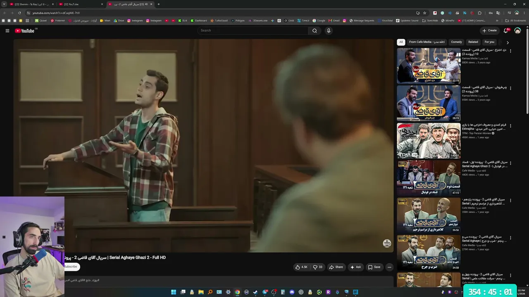Open Grok bookmark
The image size is (529, 297).
pyautogui.click(x=289, y=21)
